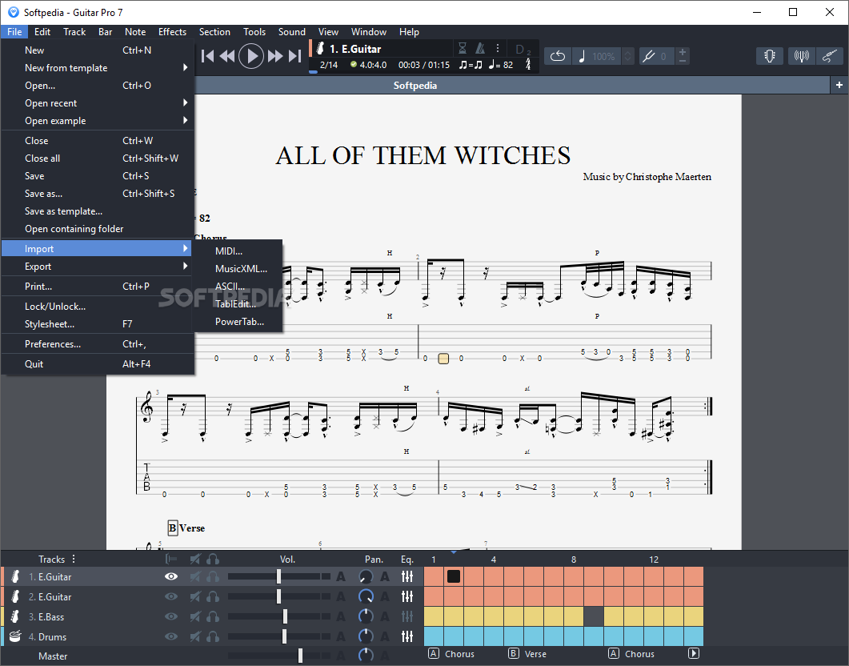Select Save as... in File menu

98,193
